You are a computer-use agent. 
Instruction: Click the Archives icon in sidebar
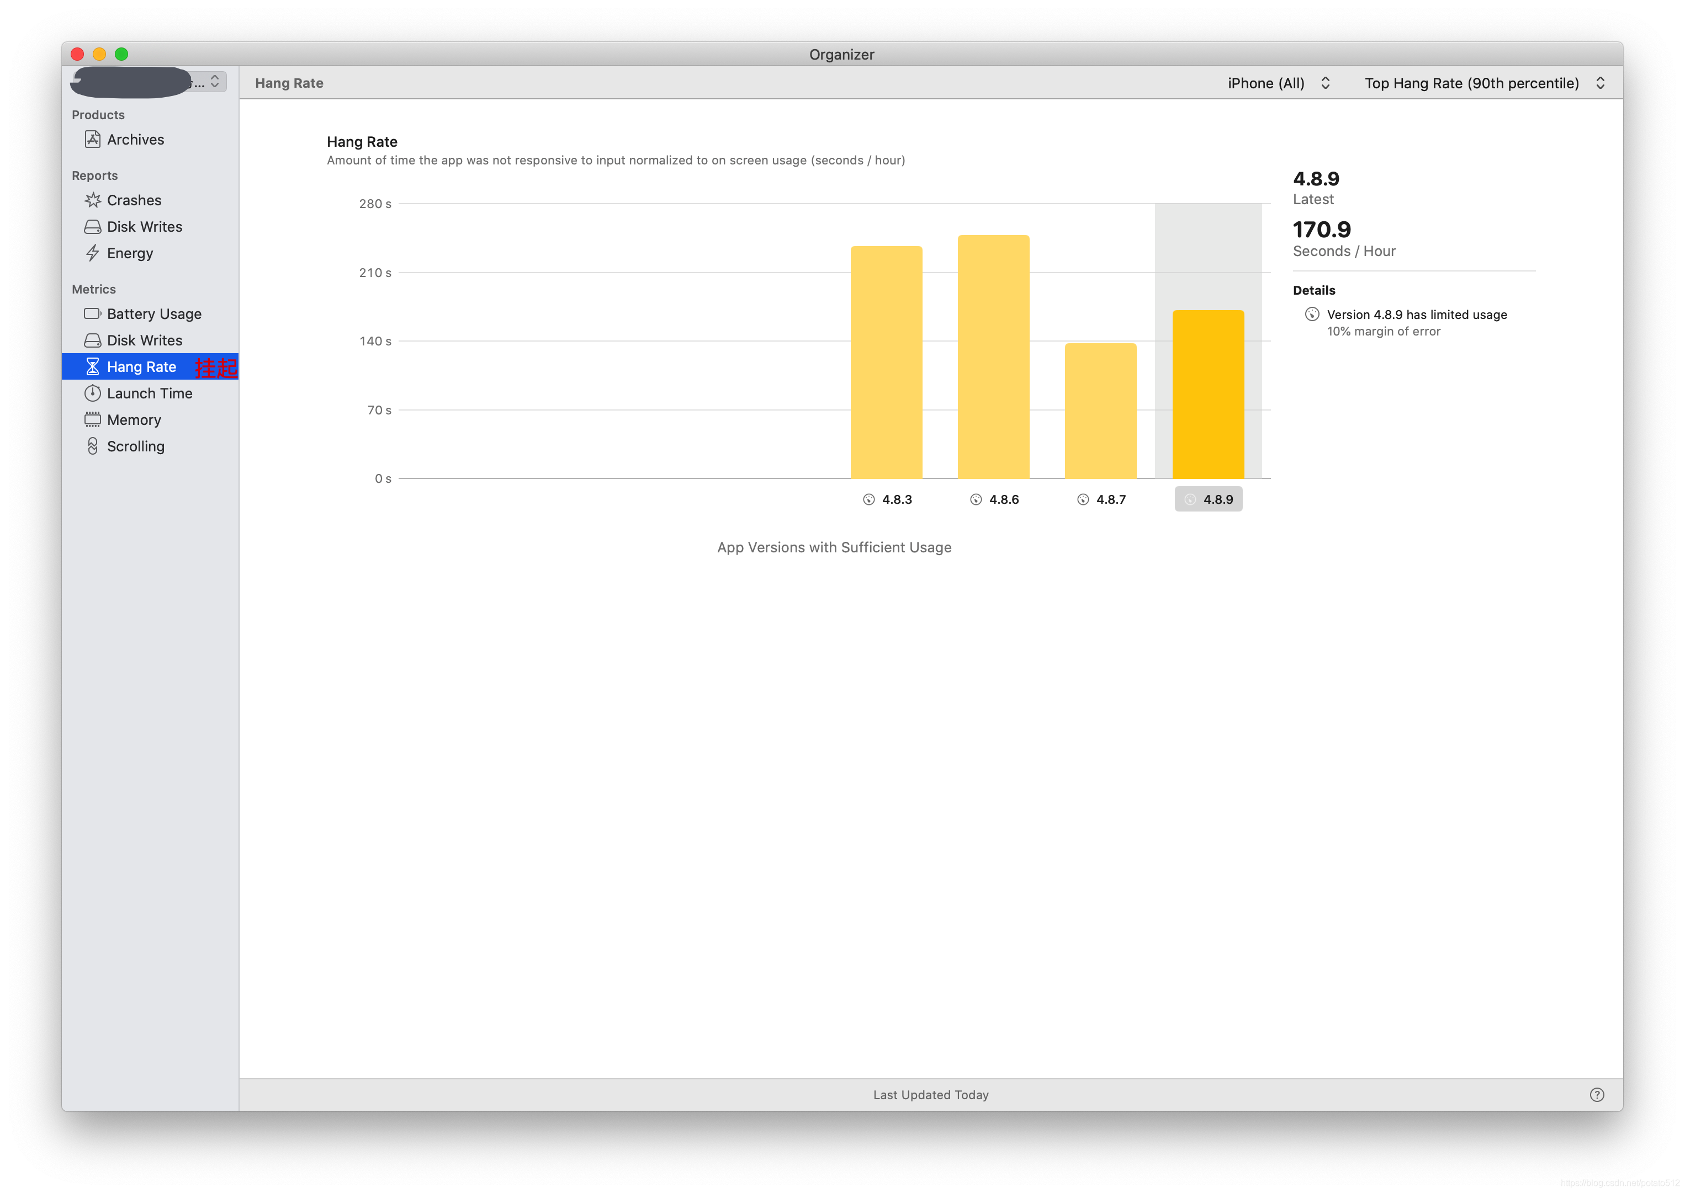(93, 140)
